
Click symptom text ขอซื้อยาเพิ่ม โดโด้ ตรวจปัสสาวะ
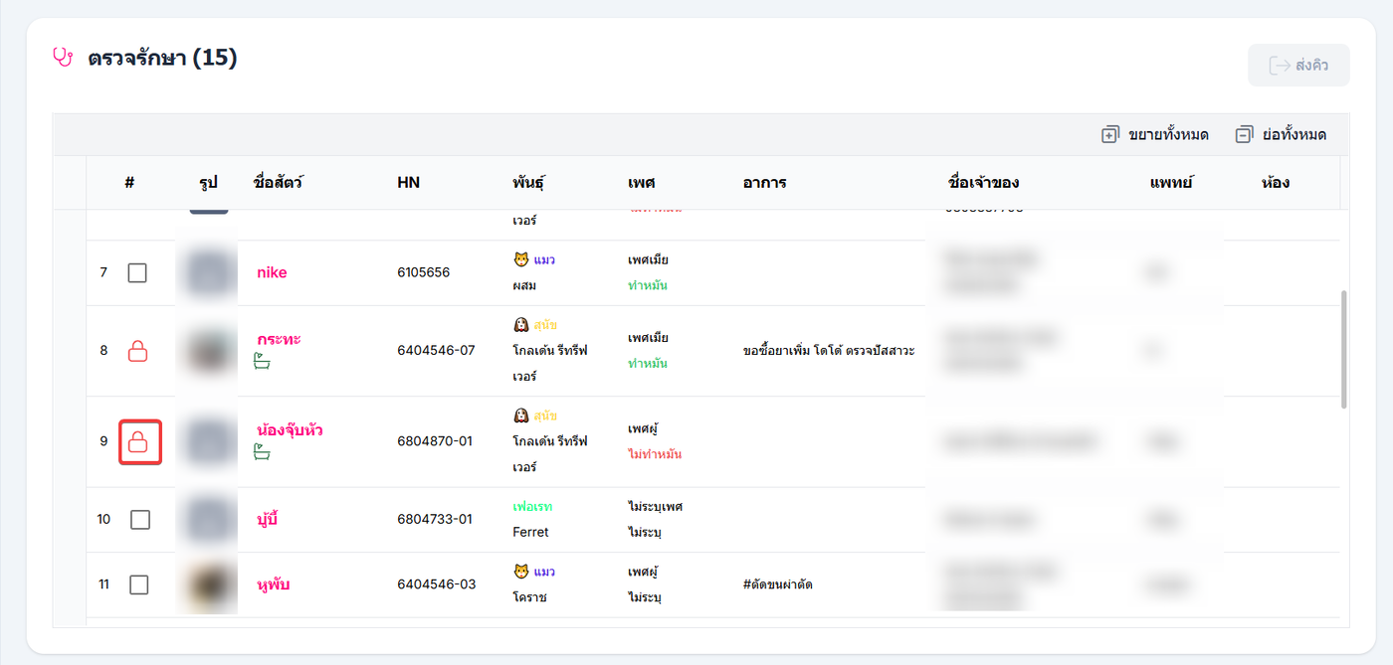829,351
